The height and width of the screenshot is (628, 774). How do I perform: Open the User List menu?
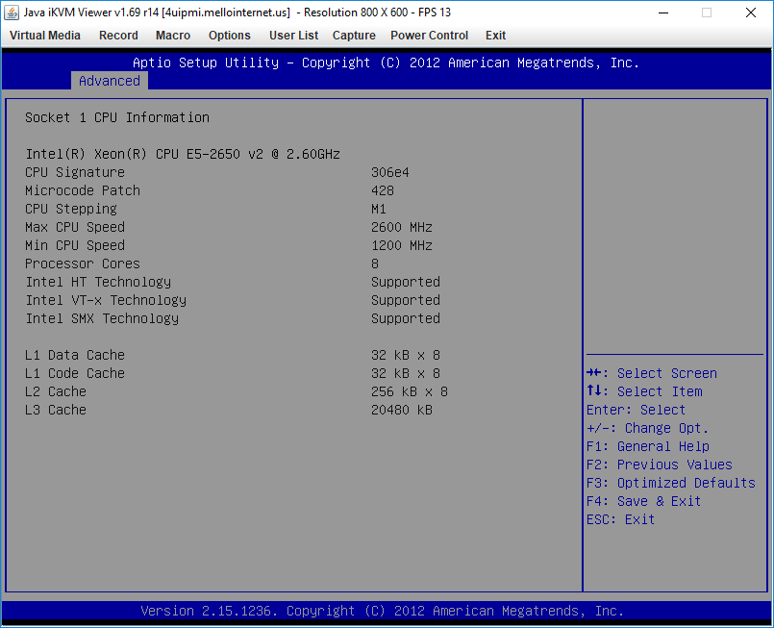(293, 36)
